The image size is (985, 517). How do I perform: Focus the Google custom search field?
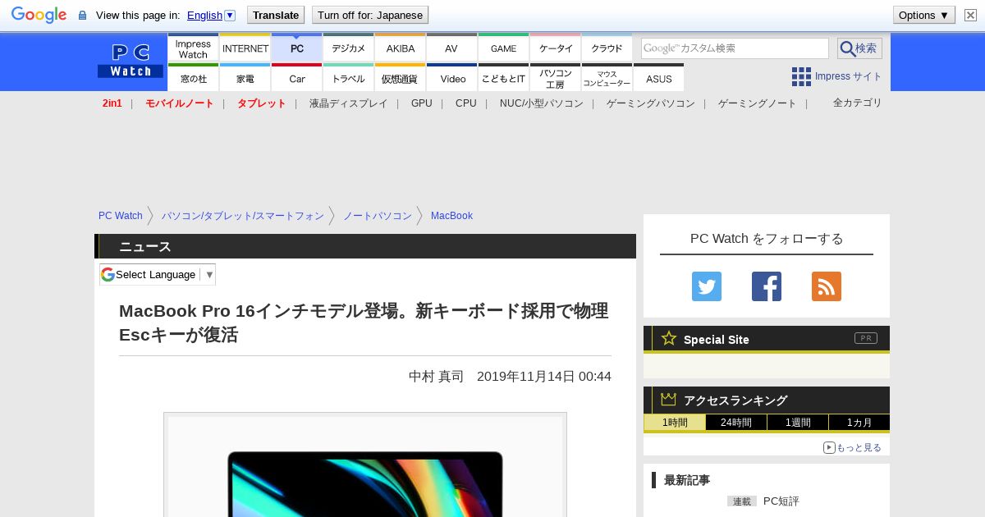(x=735, y=48)
